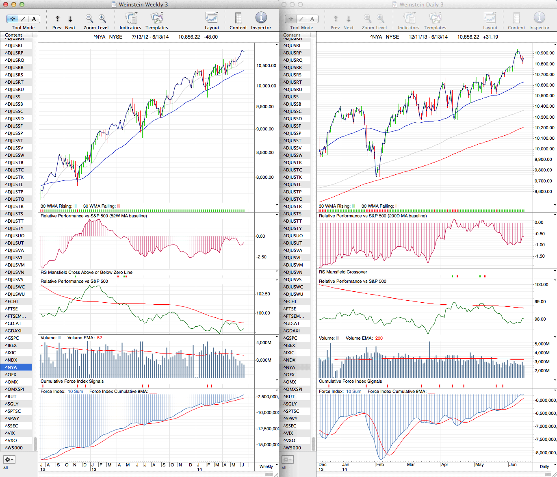The width and height of the screenshot is (557, 477).
Task: Select the crosshair tool in Weekly window
Action: coord(13,19)
